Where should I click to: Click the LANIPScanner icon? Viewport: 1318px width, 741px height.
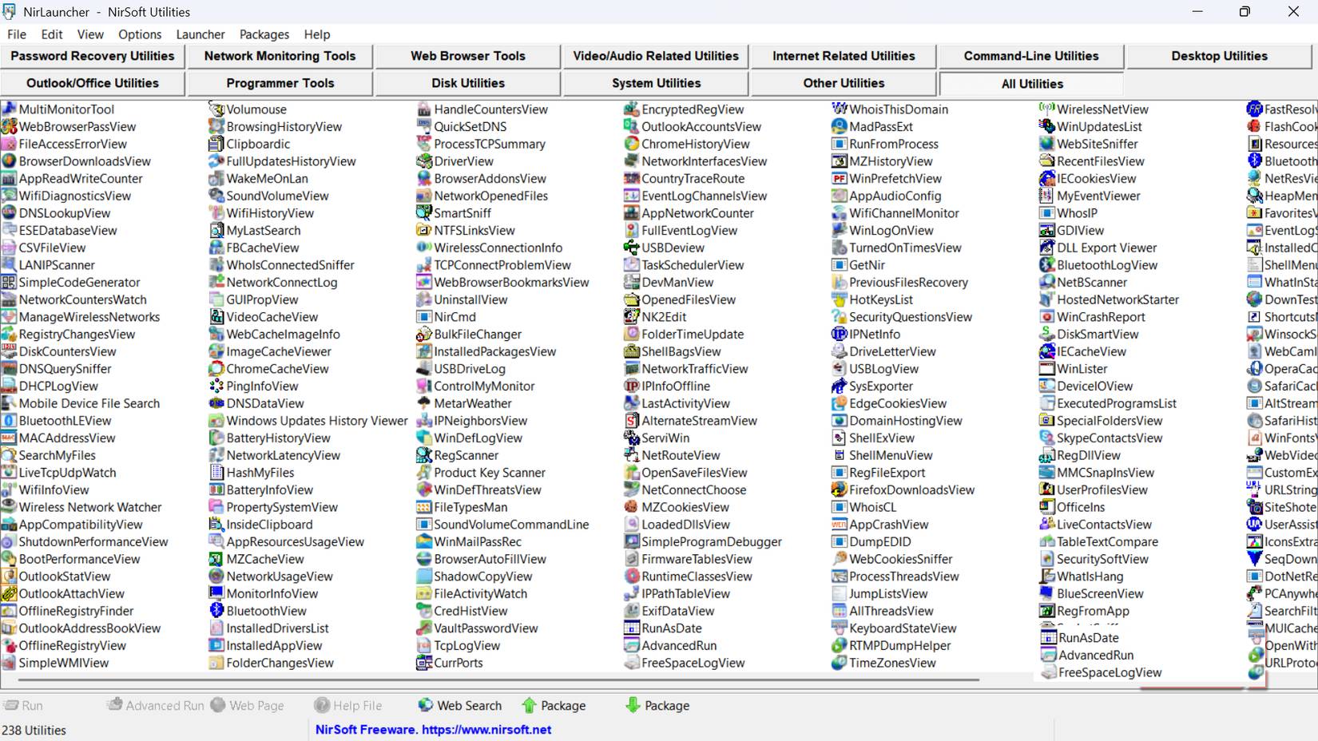(x=9, y=265)
